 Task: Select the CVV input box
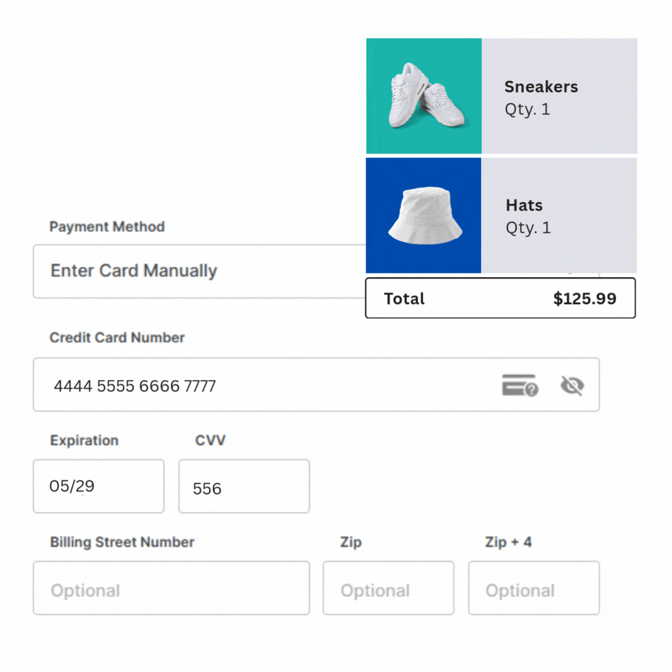click(x=244, y=487)
